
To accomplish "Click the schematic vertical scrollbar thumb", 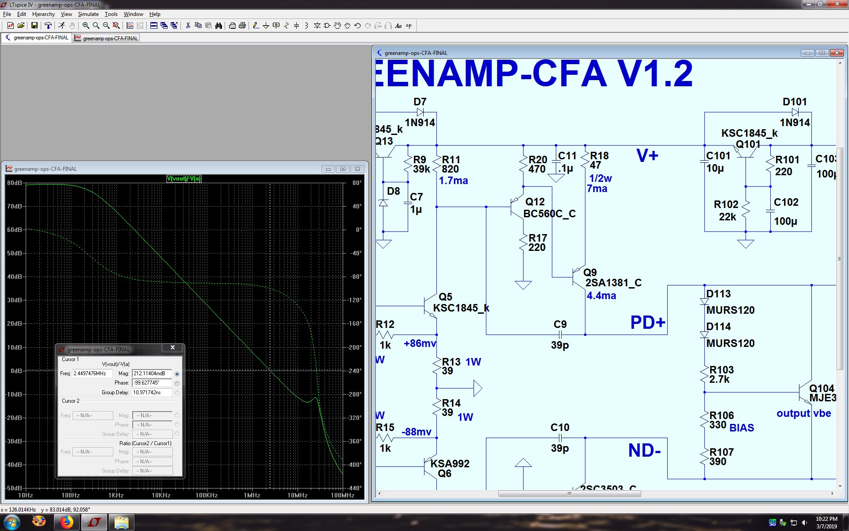I will [840, 259].
